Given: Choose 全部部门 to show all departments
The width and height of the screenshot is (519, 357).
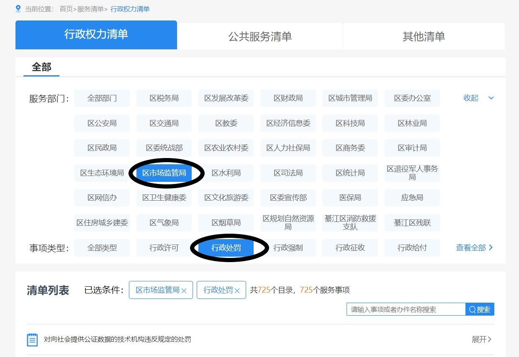Looking at the screenshot, I should (x=102, y=98).
